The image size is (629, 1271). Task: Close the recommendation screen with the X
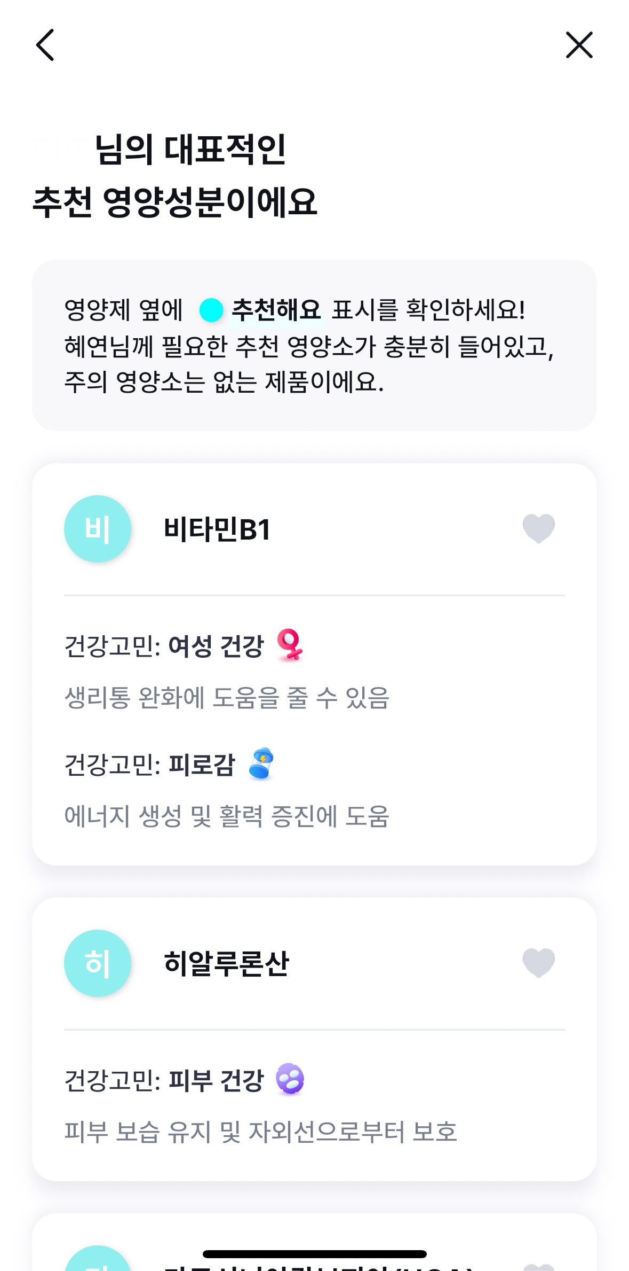(579, 45)
